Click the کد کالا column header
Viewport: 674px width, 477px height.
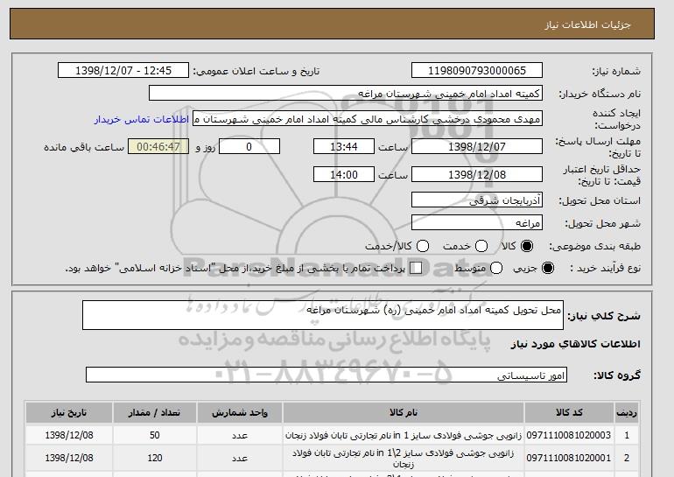click(585, 412)
